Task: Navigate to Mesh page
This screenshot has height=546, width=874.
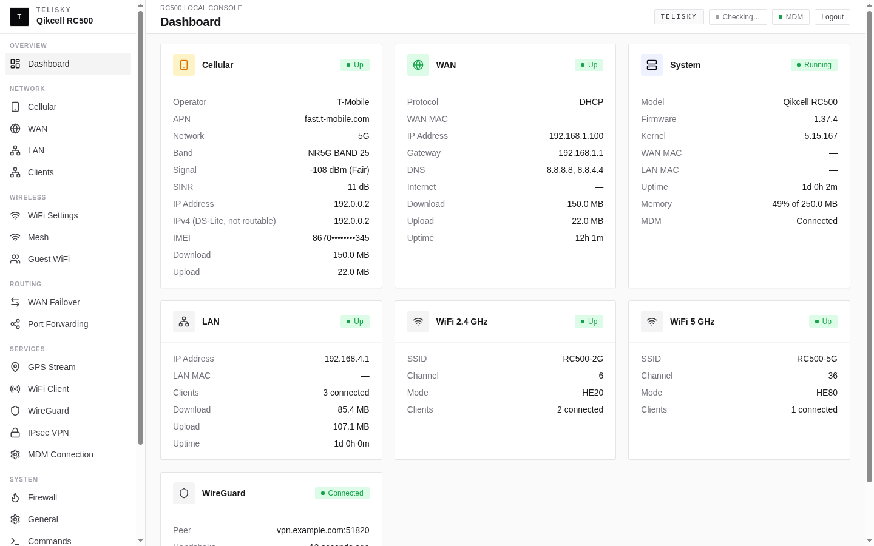Action: tap(68, 237)
